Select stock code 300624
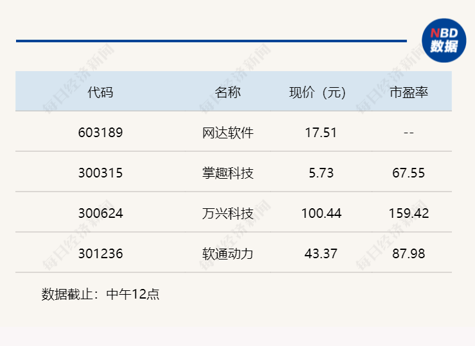Screen dimensions: 475x346 [x=100, y=213]
